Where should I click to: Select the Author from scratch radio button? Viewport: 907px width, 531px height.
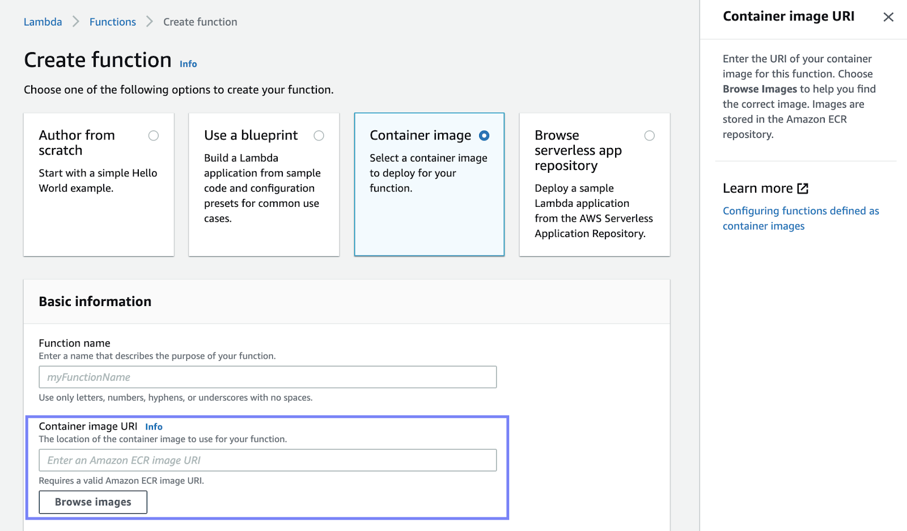(x=154, y=135)
